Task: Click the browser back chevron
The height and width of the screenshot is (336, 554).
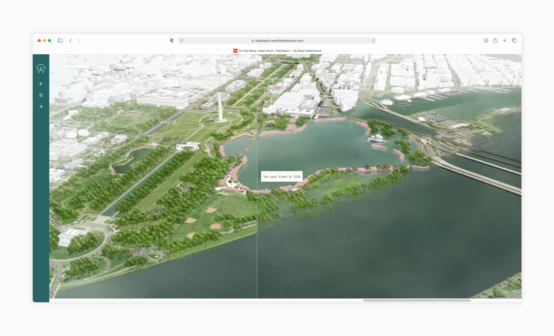Action: (70, 40)
